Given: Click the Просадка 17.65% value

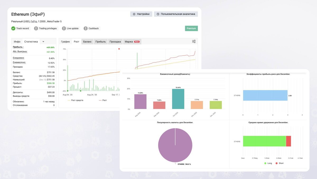Looking at the screenshot, I should pos(51,67).
